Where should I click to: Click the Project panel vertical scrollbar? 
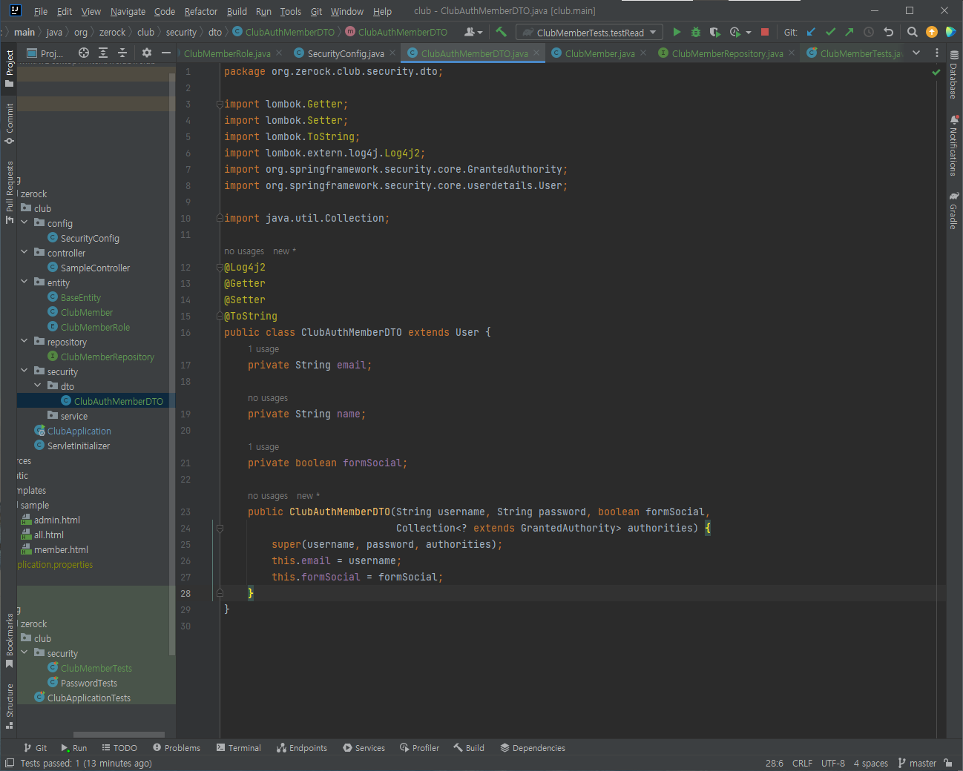point(172,363)
